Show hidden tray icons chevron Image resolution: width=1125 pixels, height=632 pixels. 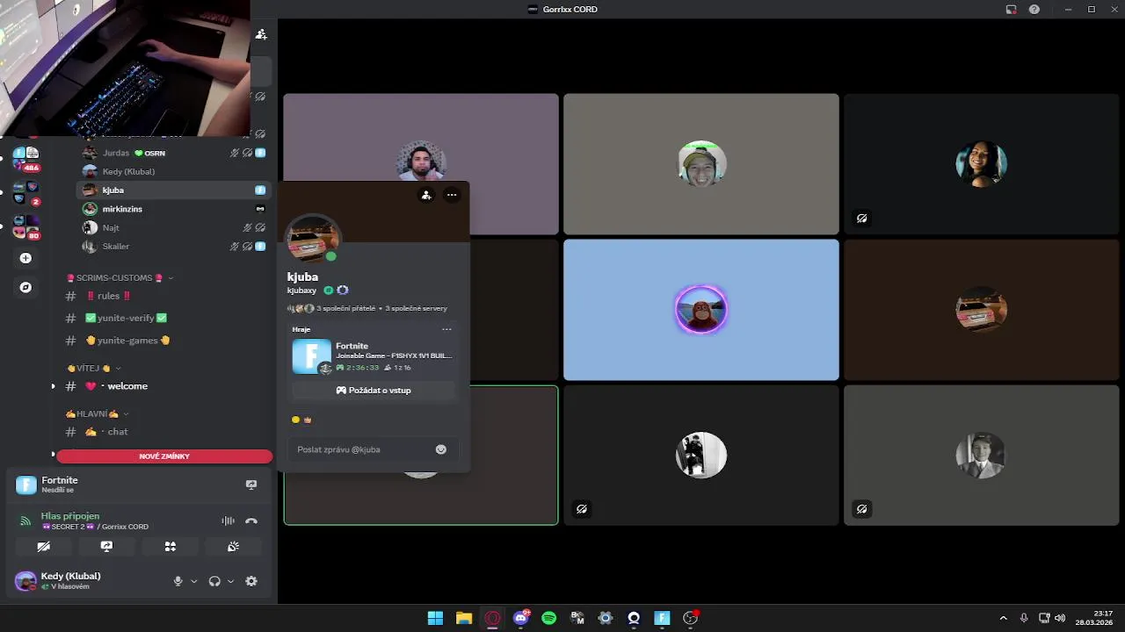click(x=1003, y=618)
